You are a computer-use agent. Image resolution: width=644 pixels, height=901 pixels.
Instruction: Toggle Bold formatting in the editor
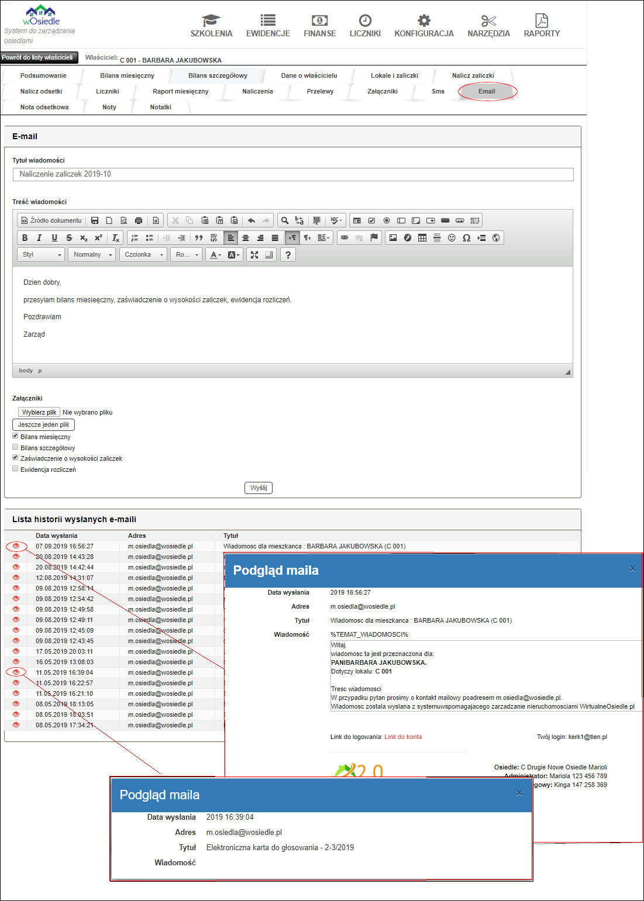(x=25, y=238)
